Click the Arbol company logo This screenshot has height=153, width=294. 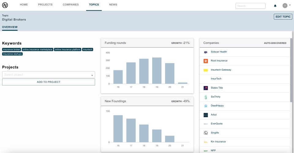coord(206,115)
